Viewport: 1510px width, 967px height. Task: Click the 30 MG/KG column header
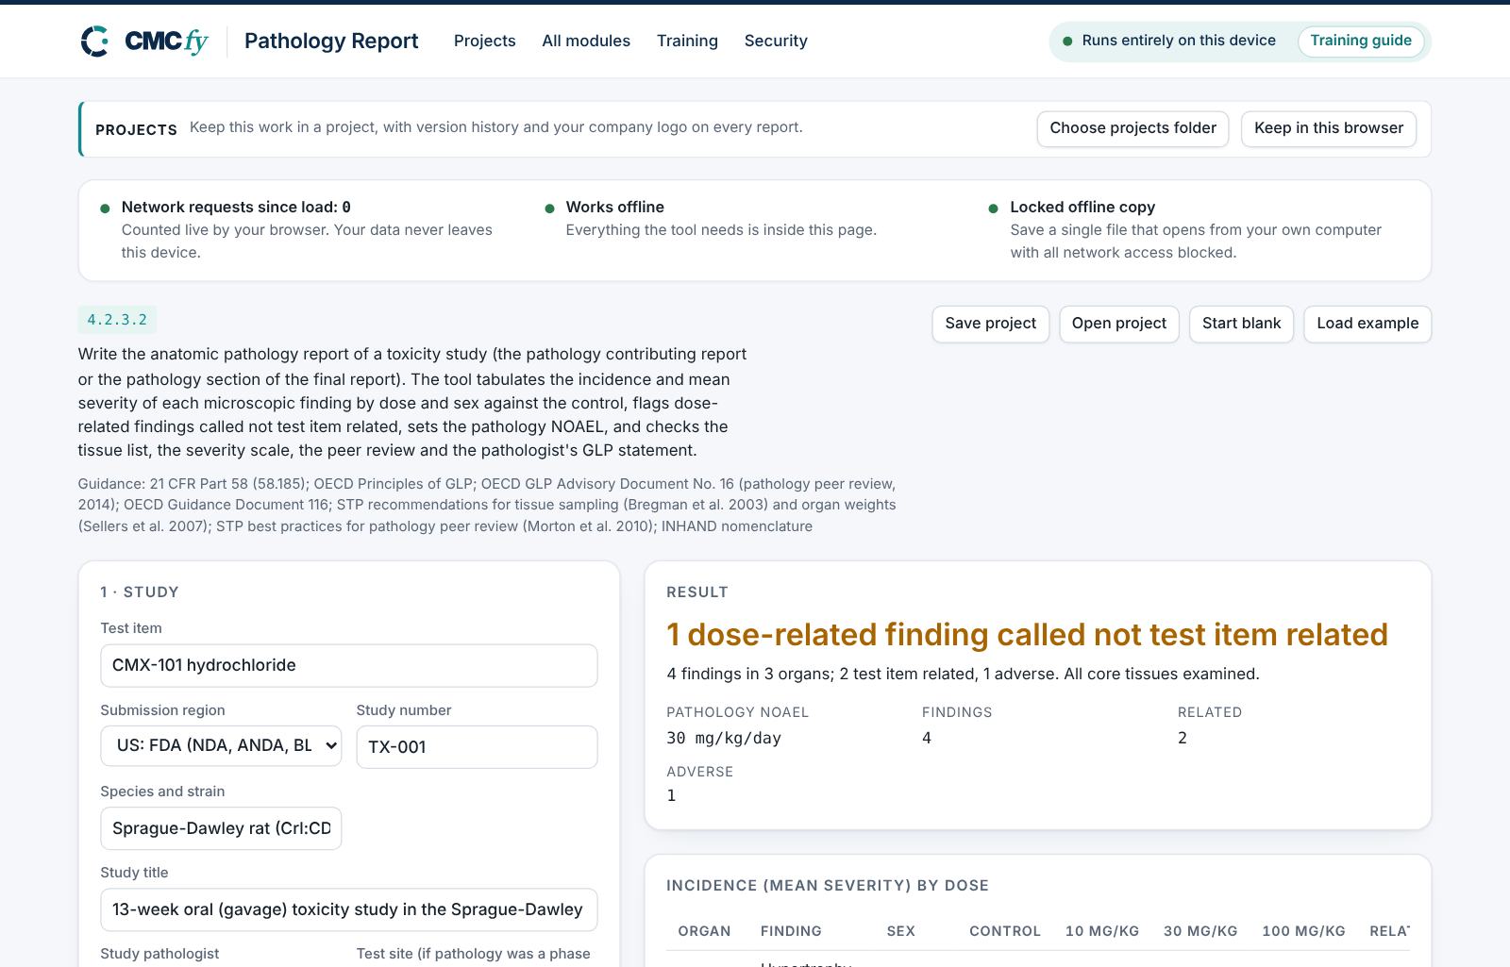[1200, 931]
